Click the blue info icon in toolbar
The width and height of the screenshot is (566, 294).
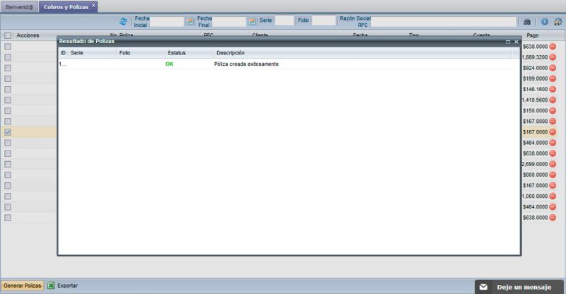545,22
